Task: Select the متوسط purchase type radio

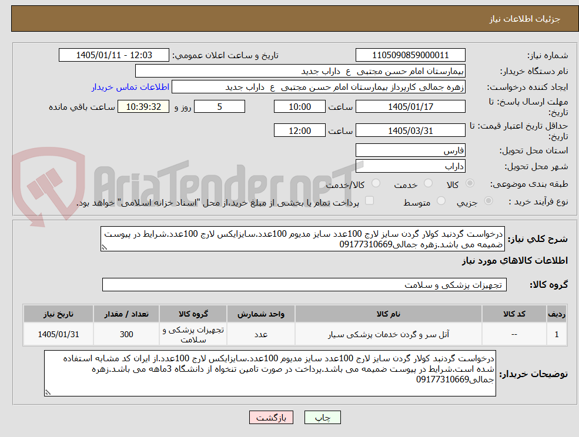Action: pyautogui.click(x=441, y=201)
